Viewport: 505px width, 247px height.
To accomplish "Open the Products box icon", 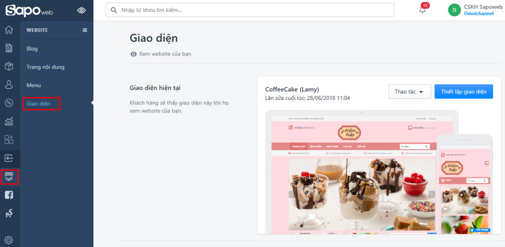I will [x=9, y=67].
